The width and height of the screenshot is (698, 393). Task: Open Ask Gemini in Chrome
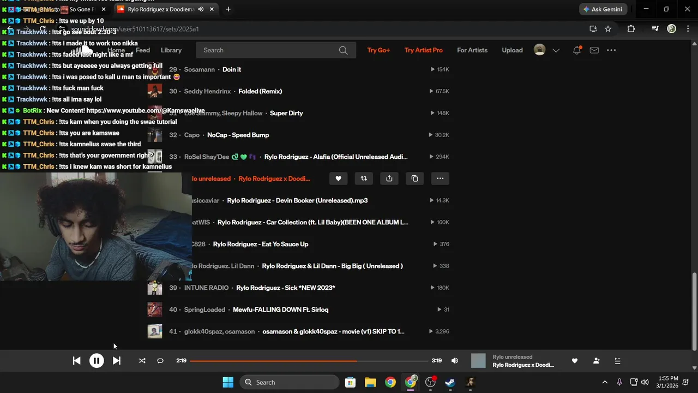tap(603, 9)
